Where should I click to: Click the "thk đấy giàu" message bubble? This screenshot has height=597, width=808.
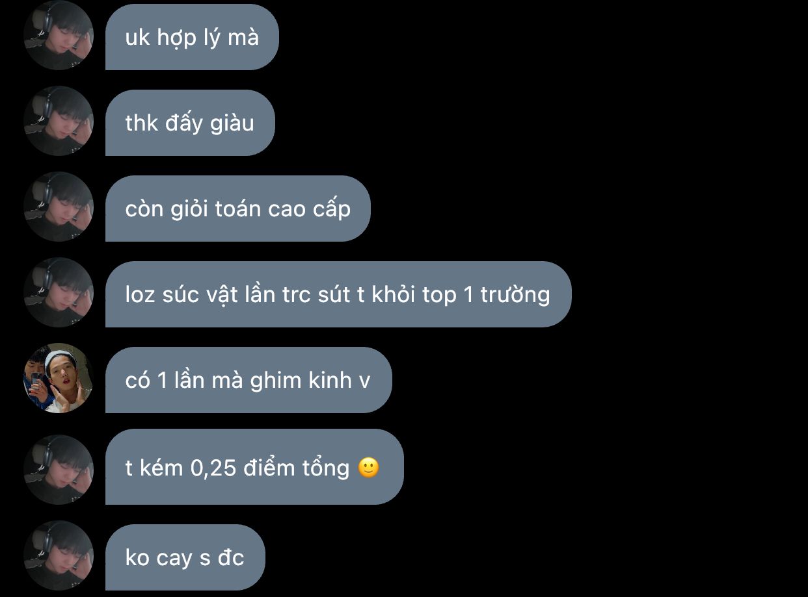(190, 123)
